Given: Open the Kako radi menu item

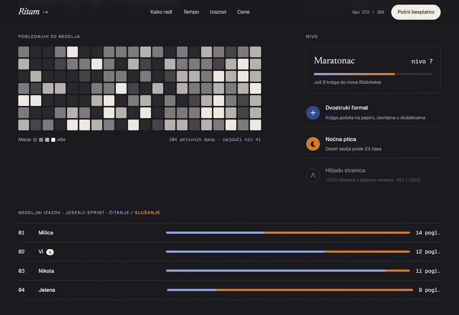Looking at the screenshot, I should pos(161,12).
